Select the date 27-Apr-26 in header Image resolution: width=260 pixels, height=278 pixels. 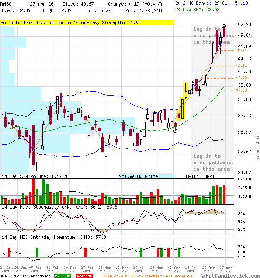(42, 4)
